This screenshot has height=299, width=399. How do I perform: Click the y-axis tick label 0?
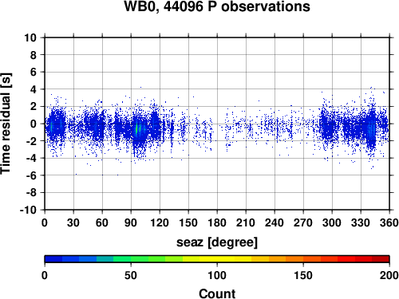[34, 124]
